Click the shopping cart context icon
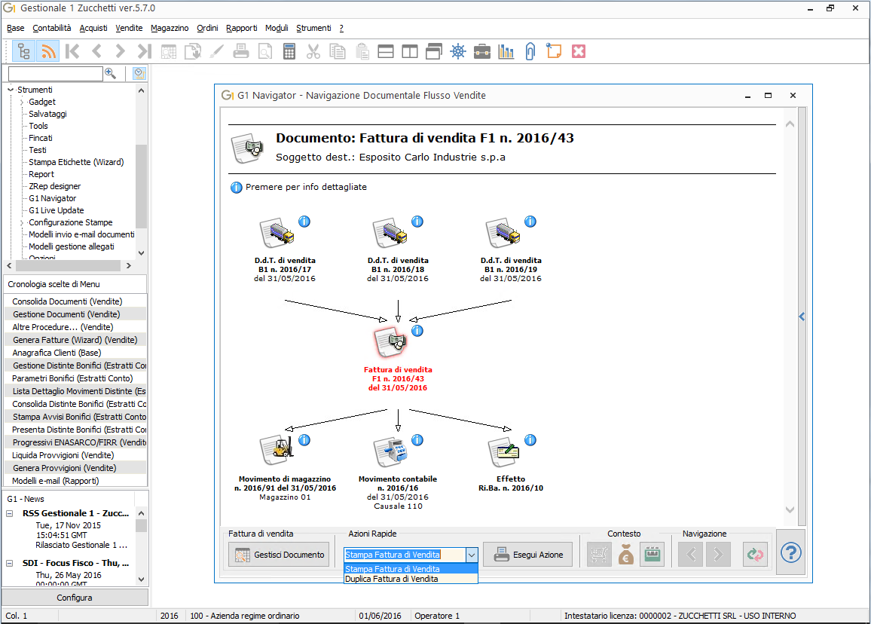The height and width of the screenshot is (624, 871). point(599,555)
